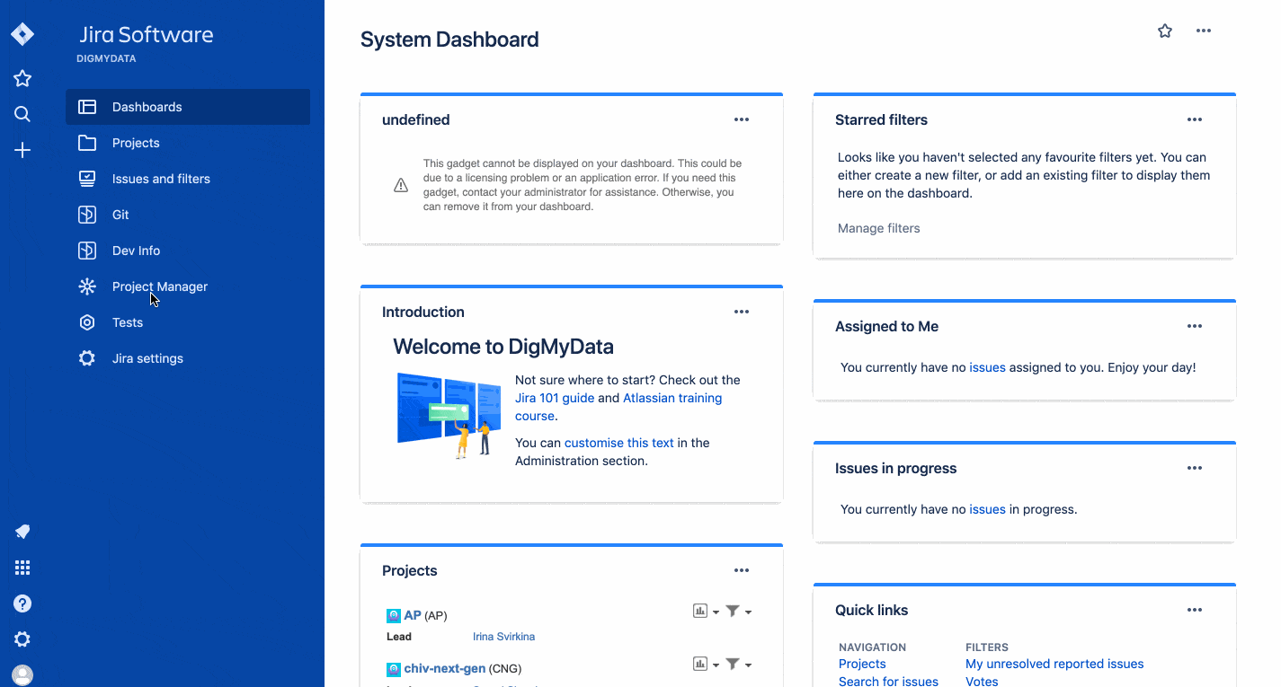Star the System Dashboard as favourite

point(1165,31)
